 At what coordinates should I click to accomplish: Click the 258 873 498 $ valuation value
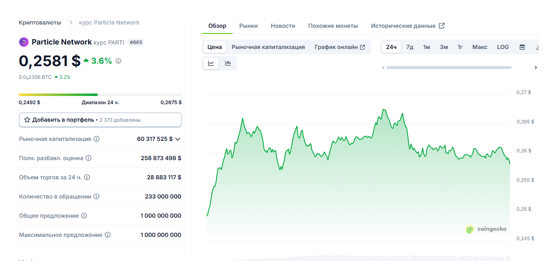pos(161,158)
